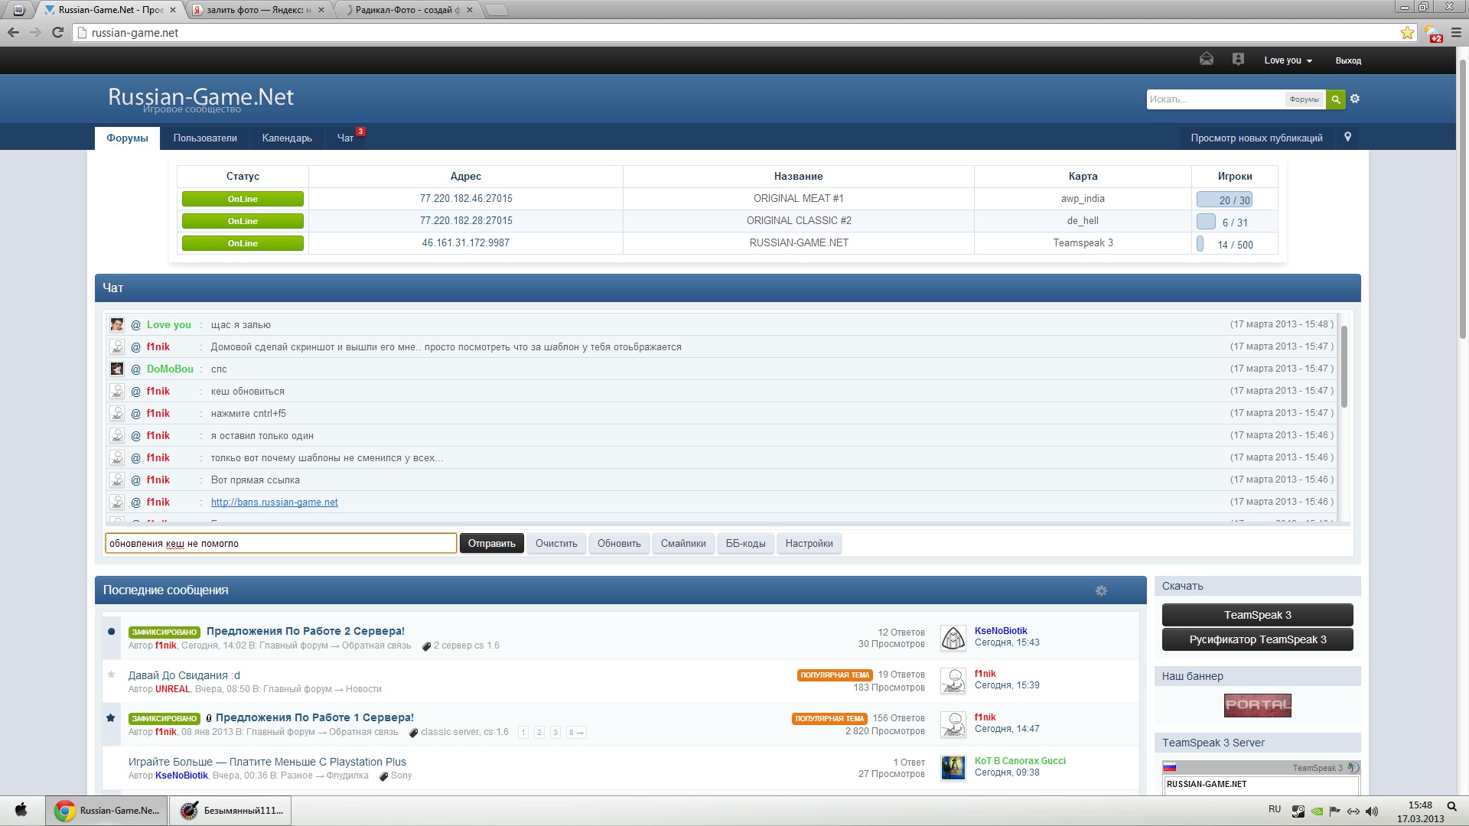Click the taskbar volume speaker icon
Image resolution: width=1469 pixels, height=826 pixels.
click(x=1372, y=811)
